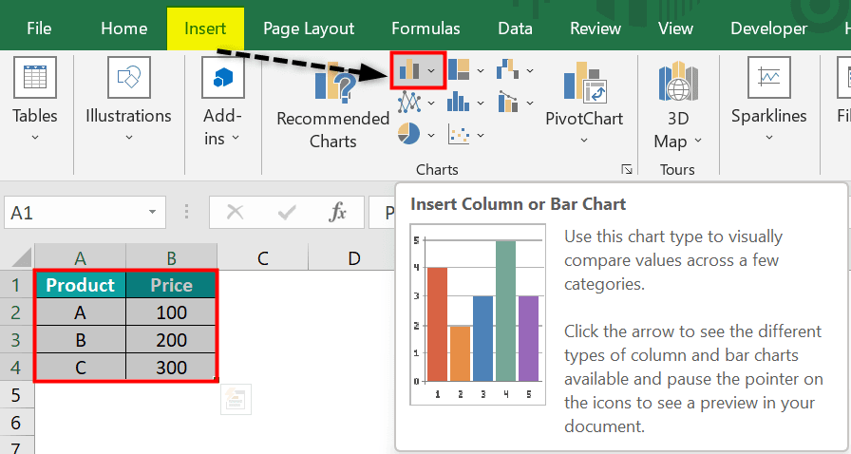851x454 pixels.
Task: Click cell containing 200
Action: pos(172,340)
